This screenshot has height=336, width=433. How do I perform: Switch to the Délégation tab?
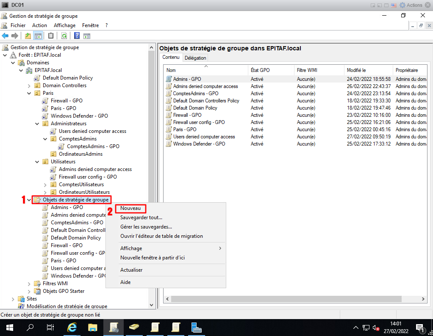point(195,58)
